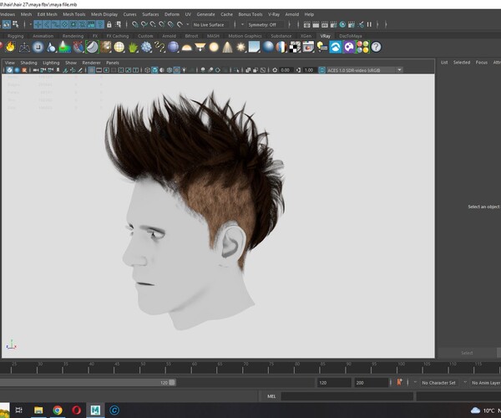
Task: Open the Mesh Tools menu
Action: [74, 14]
